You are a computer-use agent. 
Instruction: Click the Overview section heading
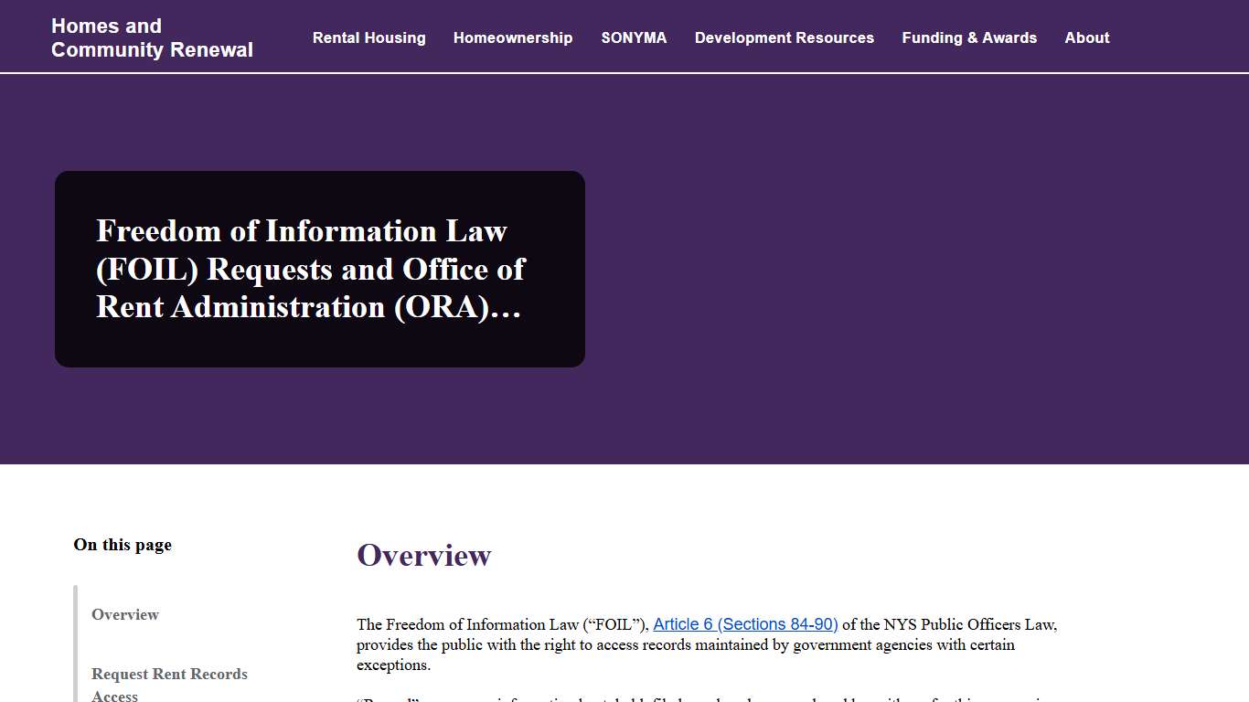click(424, 555)
